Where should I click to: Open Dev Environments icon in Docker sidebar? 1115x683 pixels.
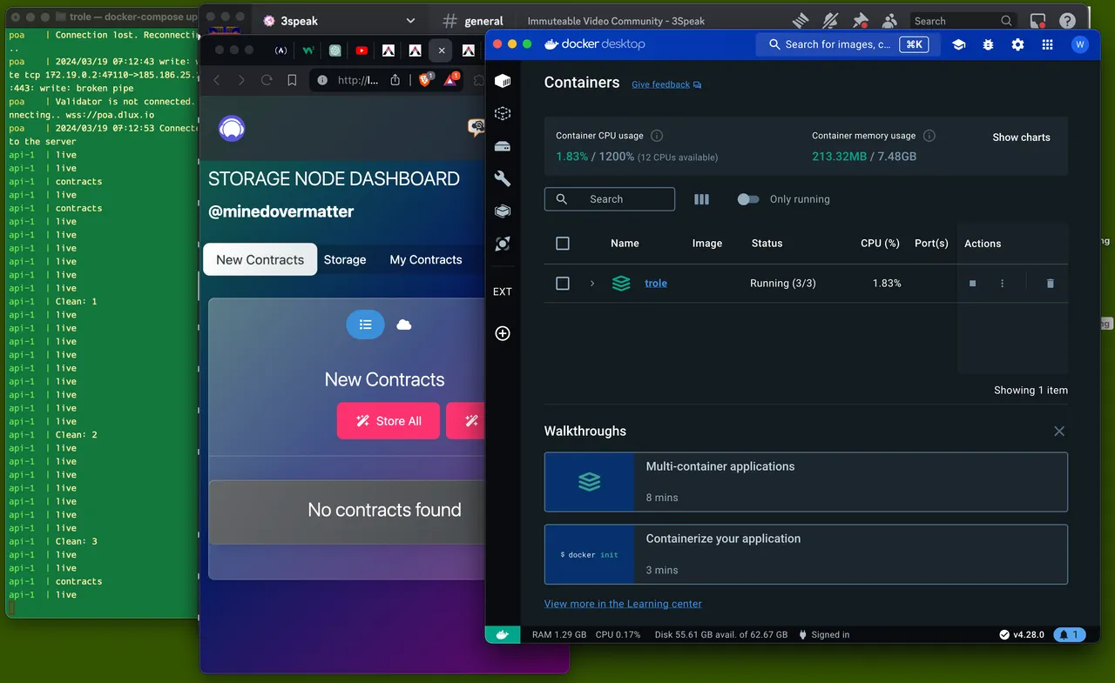(x=503, y=211)
